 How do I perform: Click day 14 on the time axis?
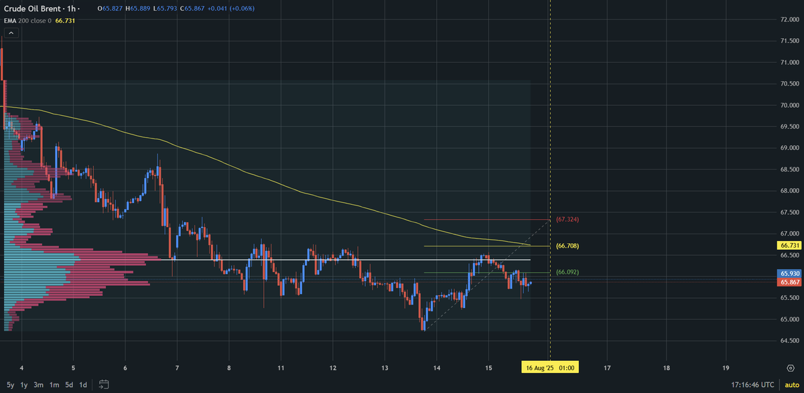tap(436, 368)
